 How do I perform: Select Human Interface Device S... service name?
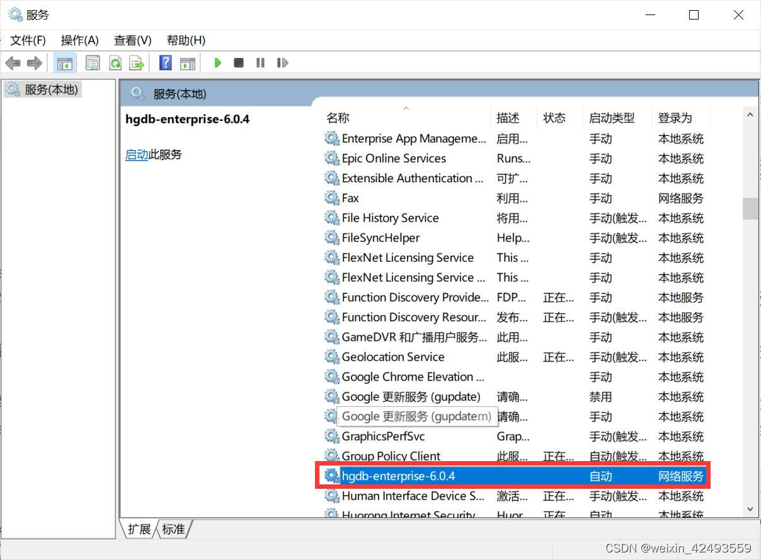pos(413,496)
